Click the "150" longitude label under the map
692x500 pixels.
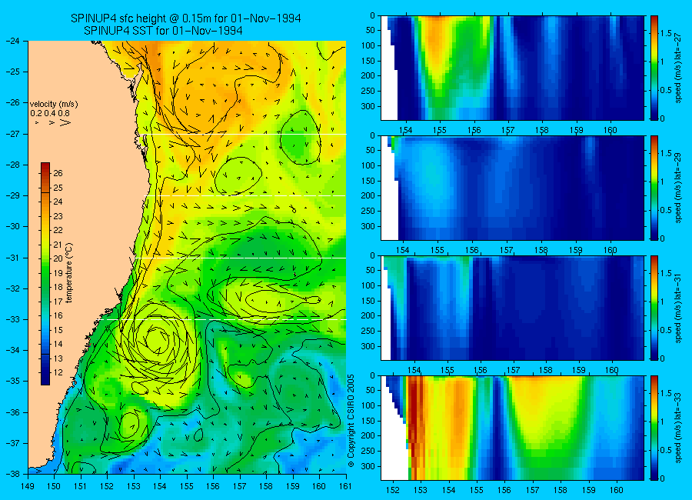[55, 486]
